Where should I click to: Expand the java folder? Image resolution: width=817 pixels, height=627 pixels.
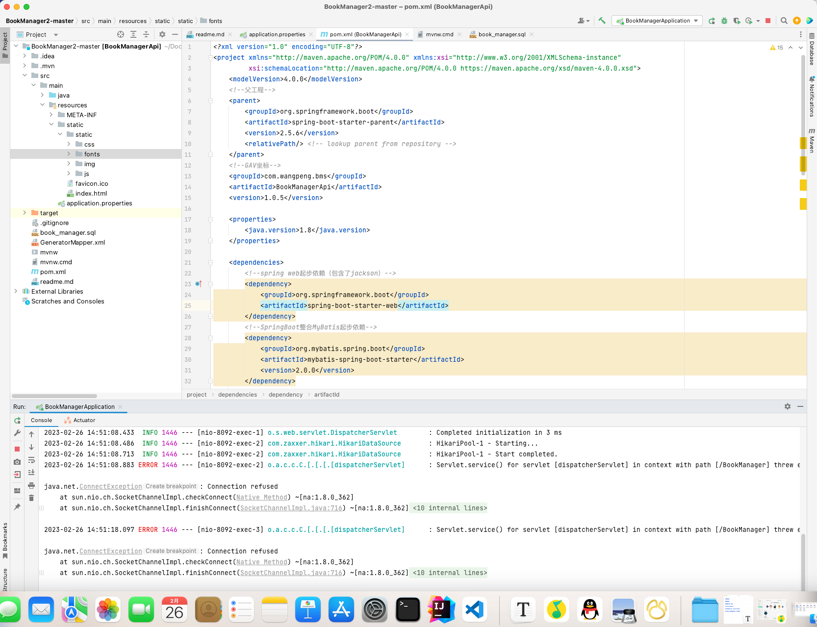42,95
